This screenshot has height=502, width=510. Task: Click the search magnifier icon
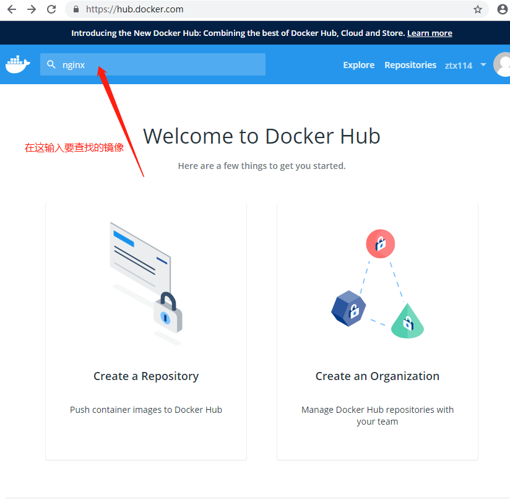pyautogui.click(x=51, y=64)
